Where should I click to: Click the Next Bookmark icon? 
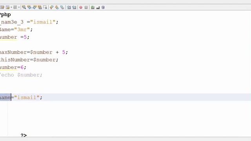pos(57,7)
